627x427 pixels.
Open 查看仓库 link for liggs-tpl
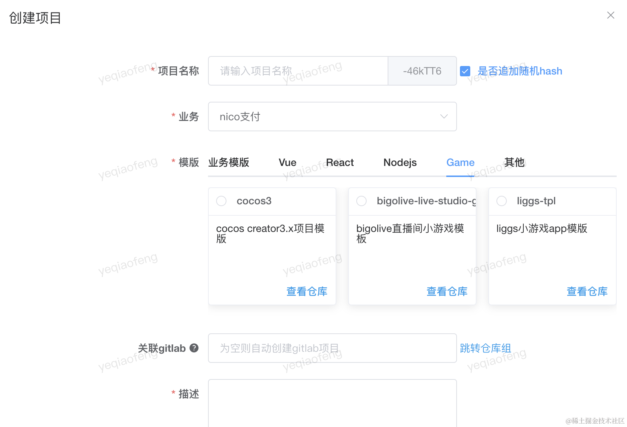point(587,291)
